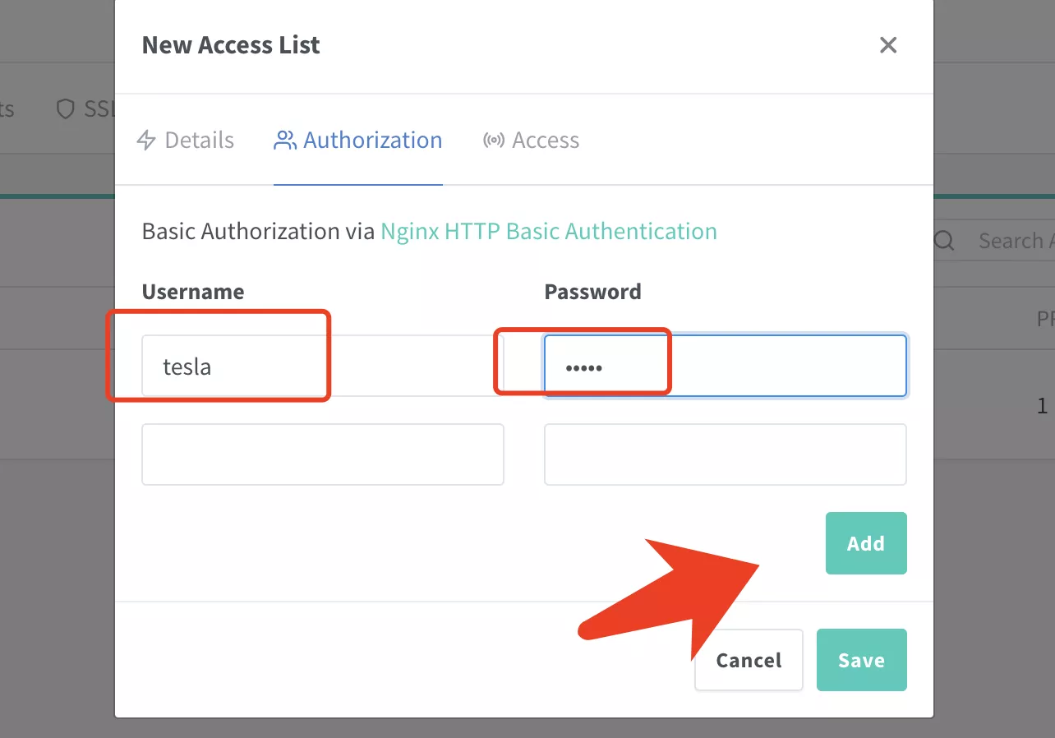1055x738 pixels.
Task: Click the users icon beside Authorization
Action: pos(284,141)
